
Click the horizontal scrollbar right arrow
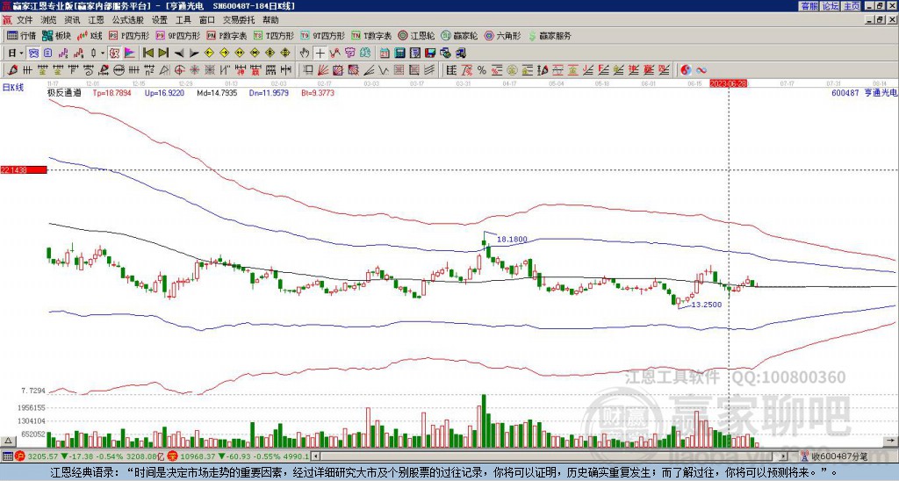tap(783, 456)
